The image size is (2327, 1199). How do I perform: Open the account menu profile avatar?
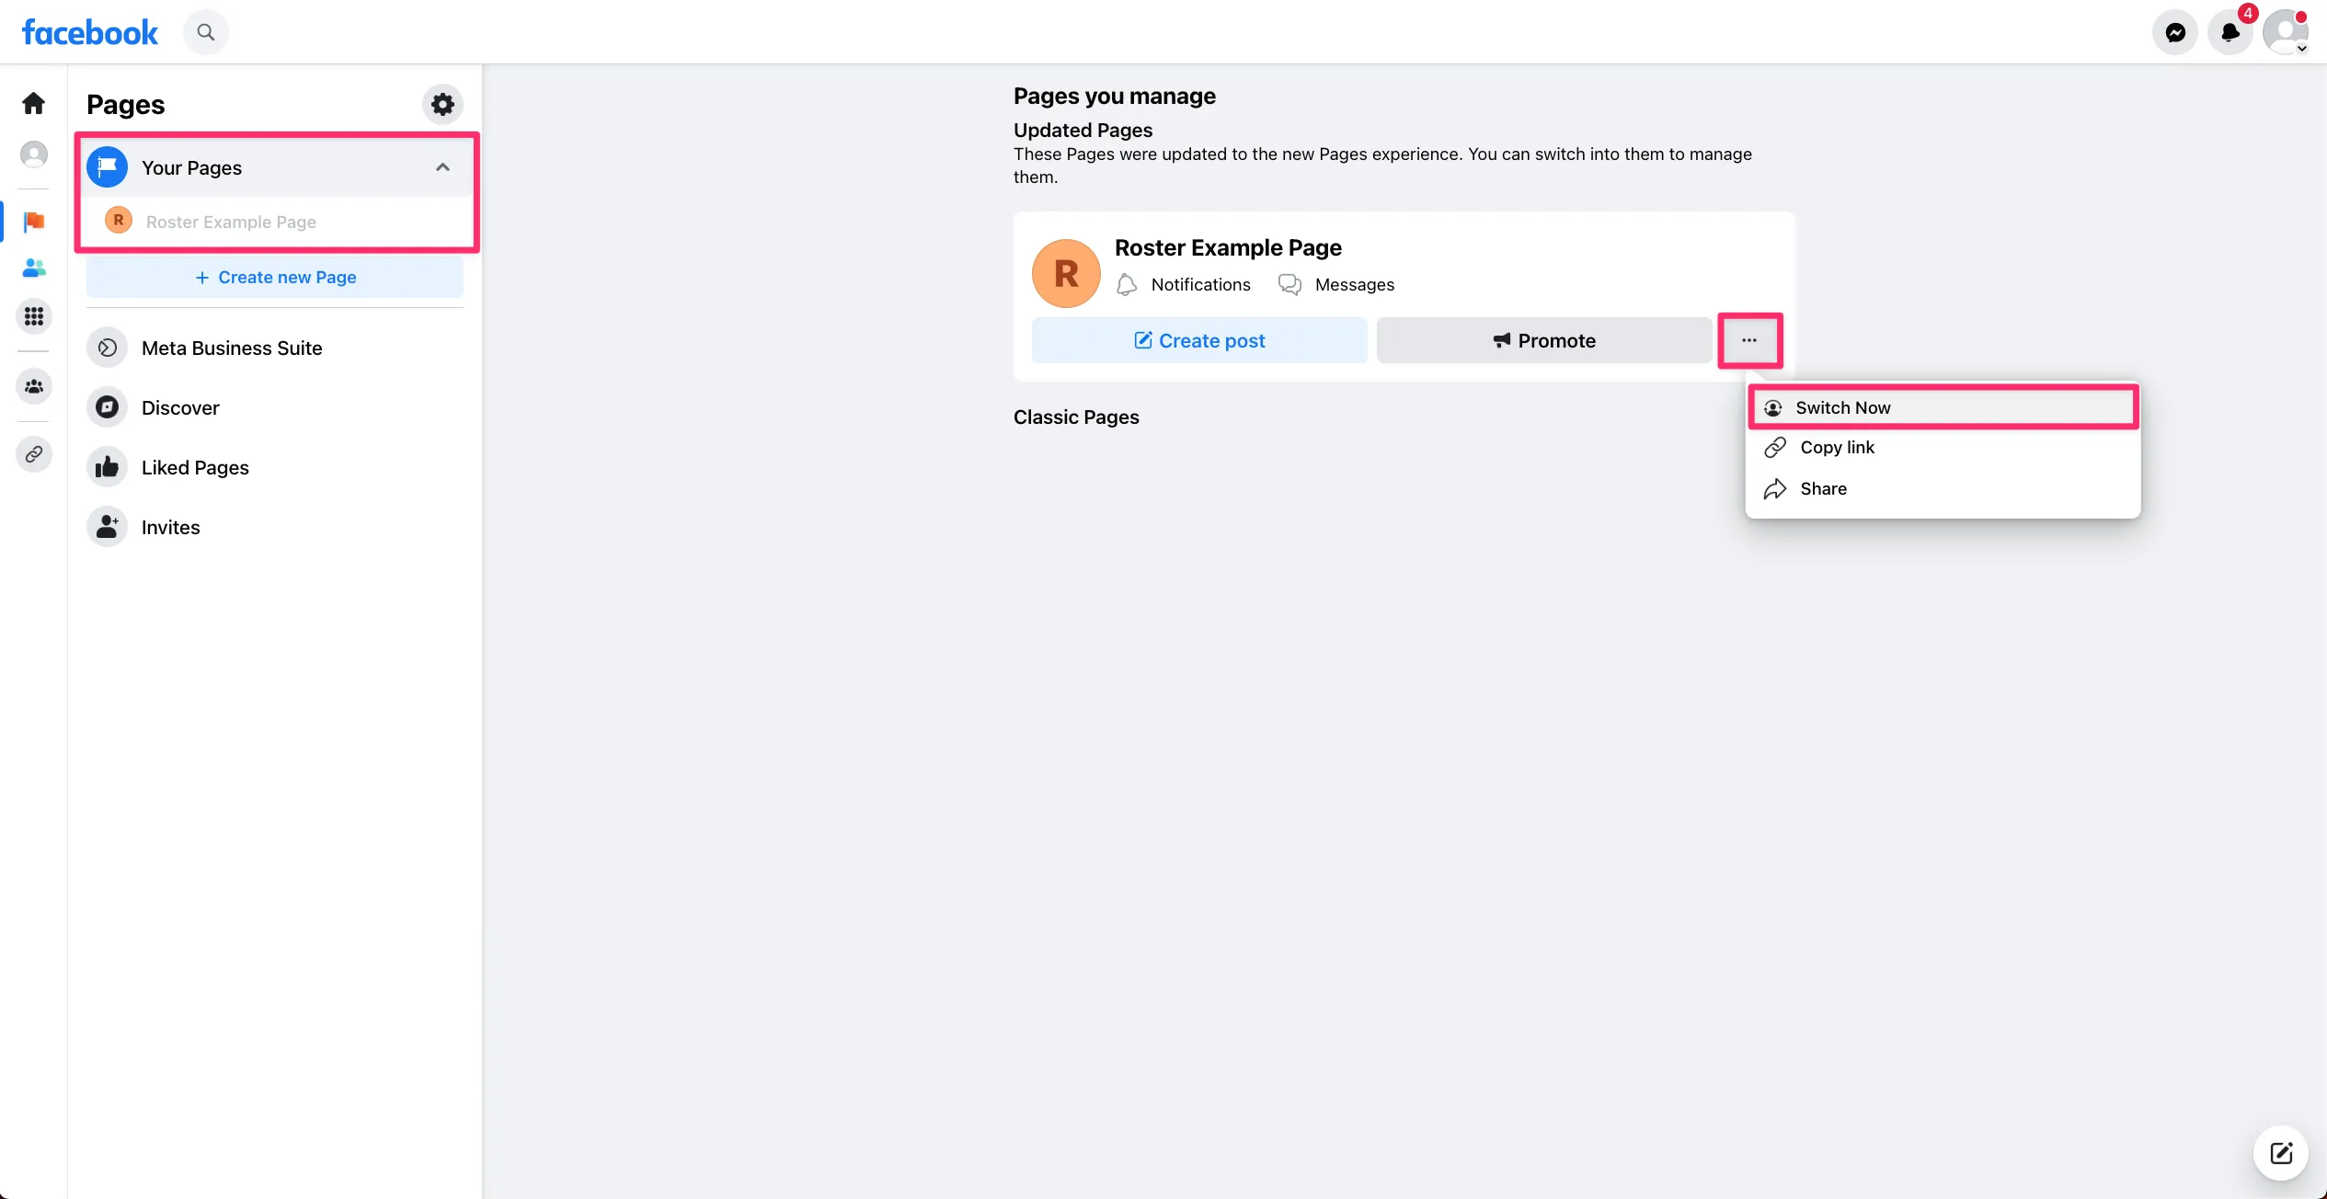pyautogui.click(x=2286, y=33)
